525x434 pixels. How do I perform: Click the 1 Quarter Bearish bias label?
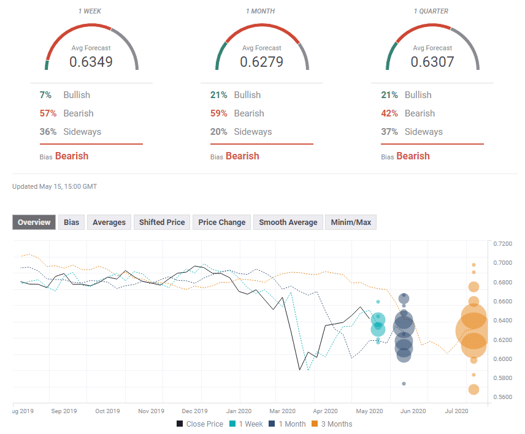point(413,156)
